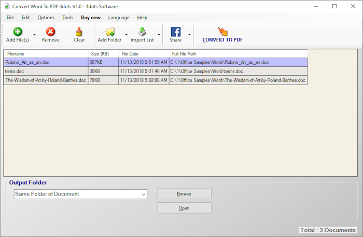Open the Options menu
Screen dimensions: 363x237
(x=46, y=18)
